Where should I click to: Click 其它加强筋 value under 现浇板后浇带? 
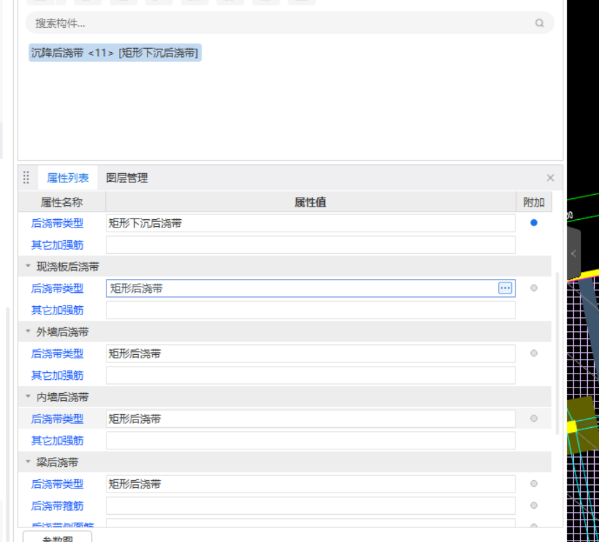point(310,310)
